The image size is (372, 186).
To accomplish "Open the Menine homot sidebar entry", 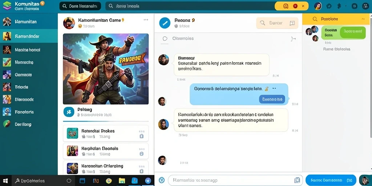I will coord(29,50).
